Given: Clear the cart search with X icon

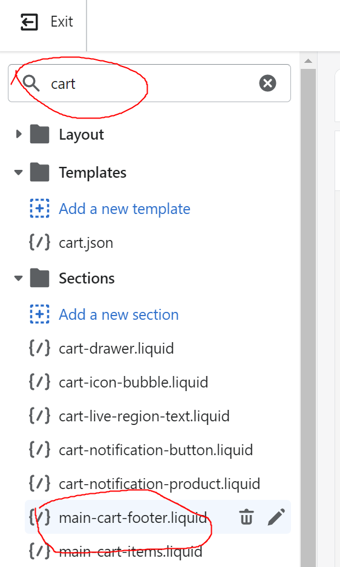Looking at the screenshot, I should pyautogui.click(x=267, y=83).
